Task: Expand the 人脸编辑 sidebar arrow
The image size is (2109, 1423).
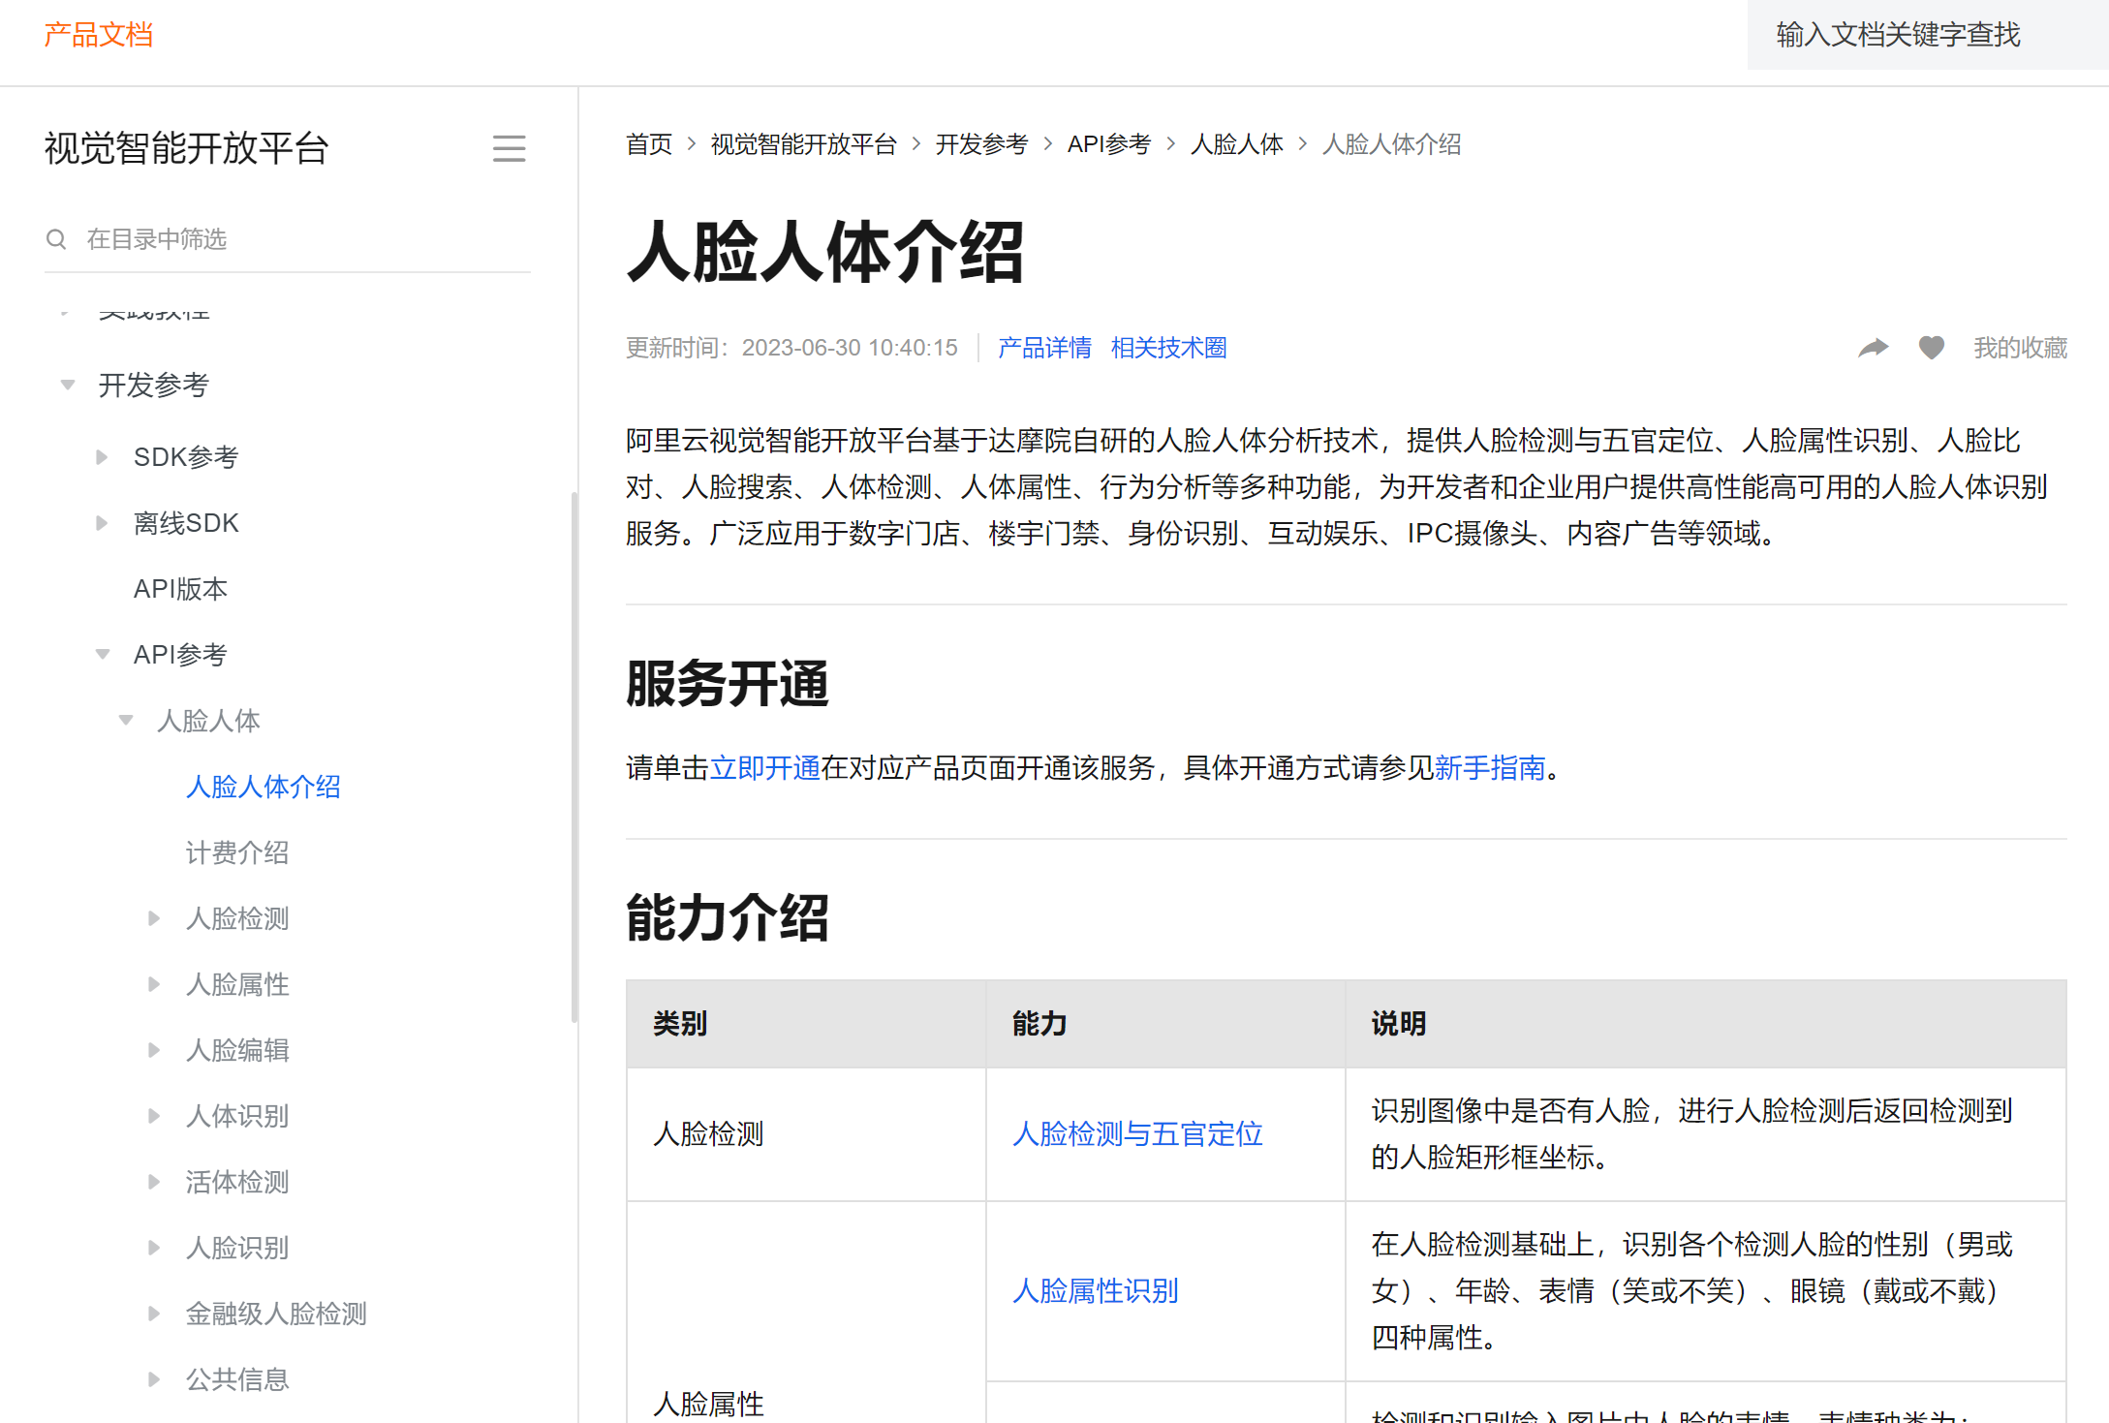Action: coord(154,1050)
